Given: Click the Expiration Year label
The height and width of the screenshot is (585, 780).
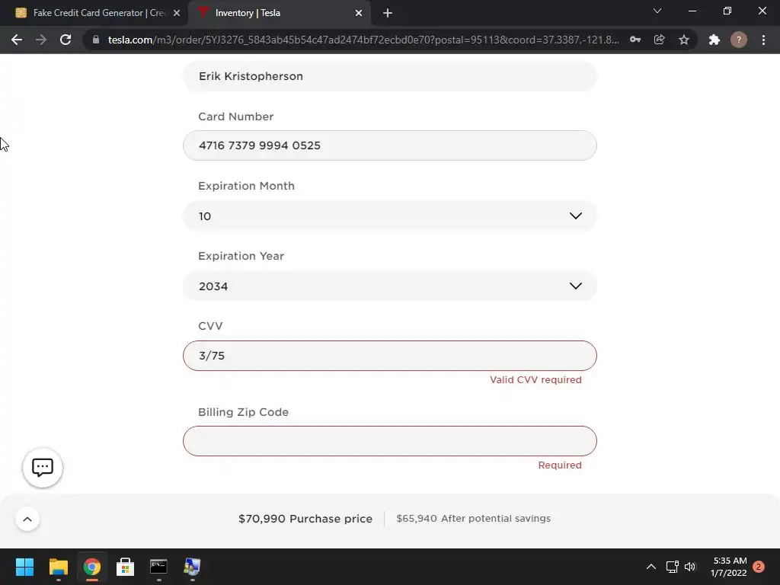Looking at the screenshot, I should tap(241, 256).
